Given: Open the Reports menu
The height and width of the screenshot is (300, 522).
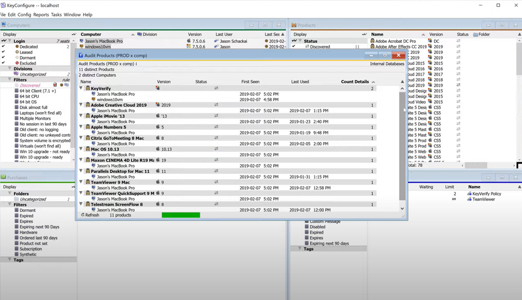Looking at the screenshot, I should (x=41, y=15).
